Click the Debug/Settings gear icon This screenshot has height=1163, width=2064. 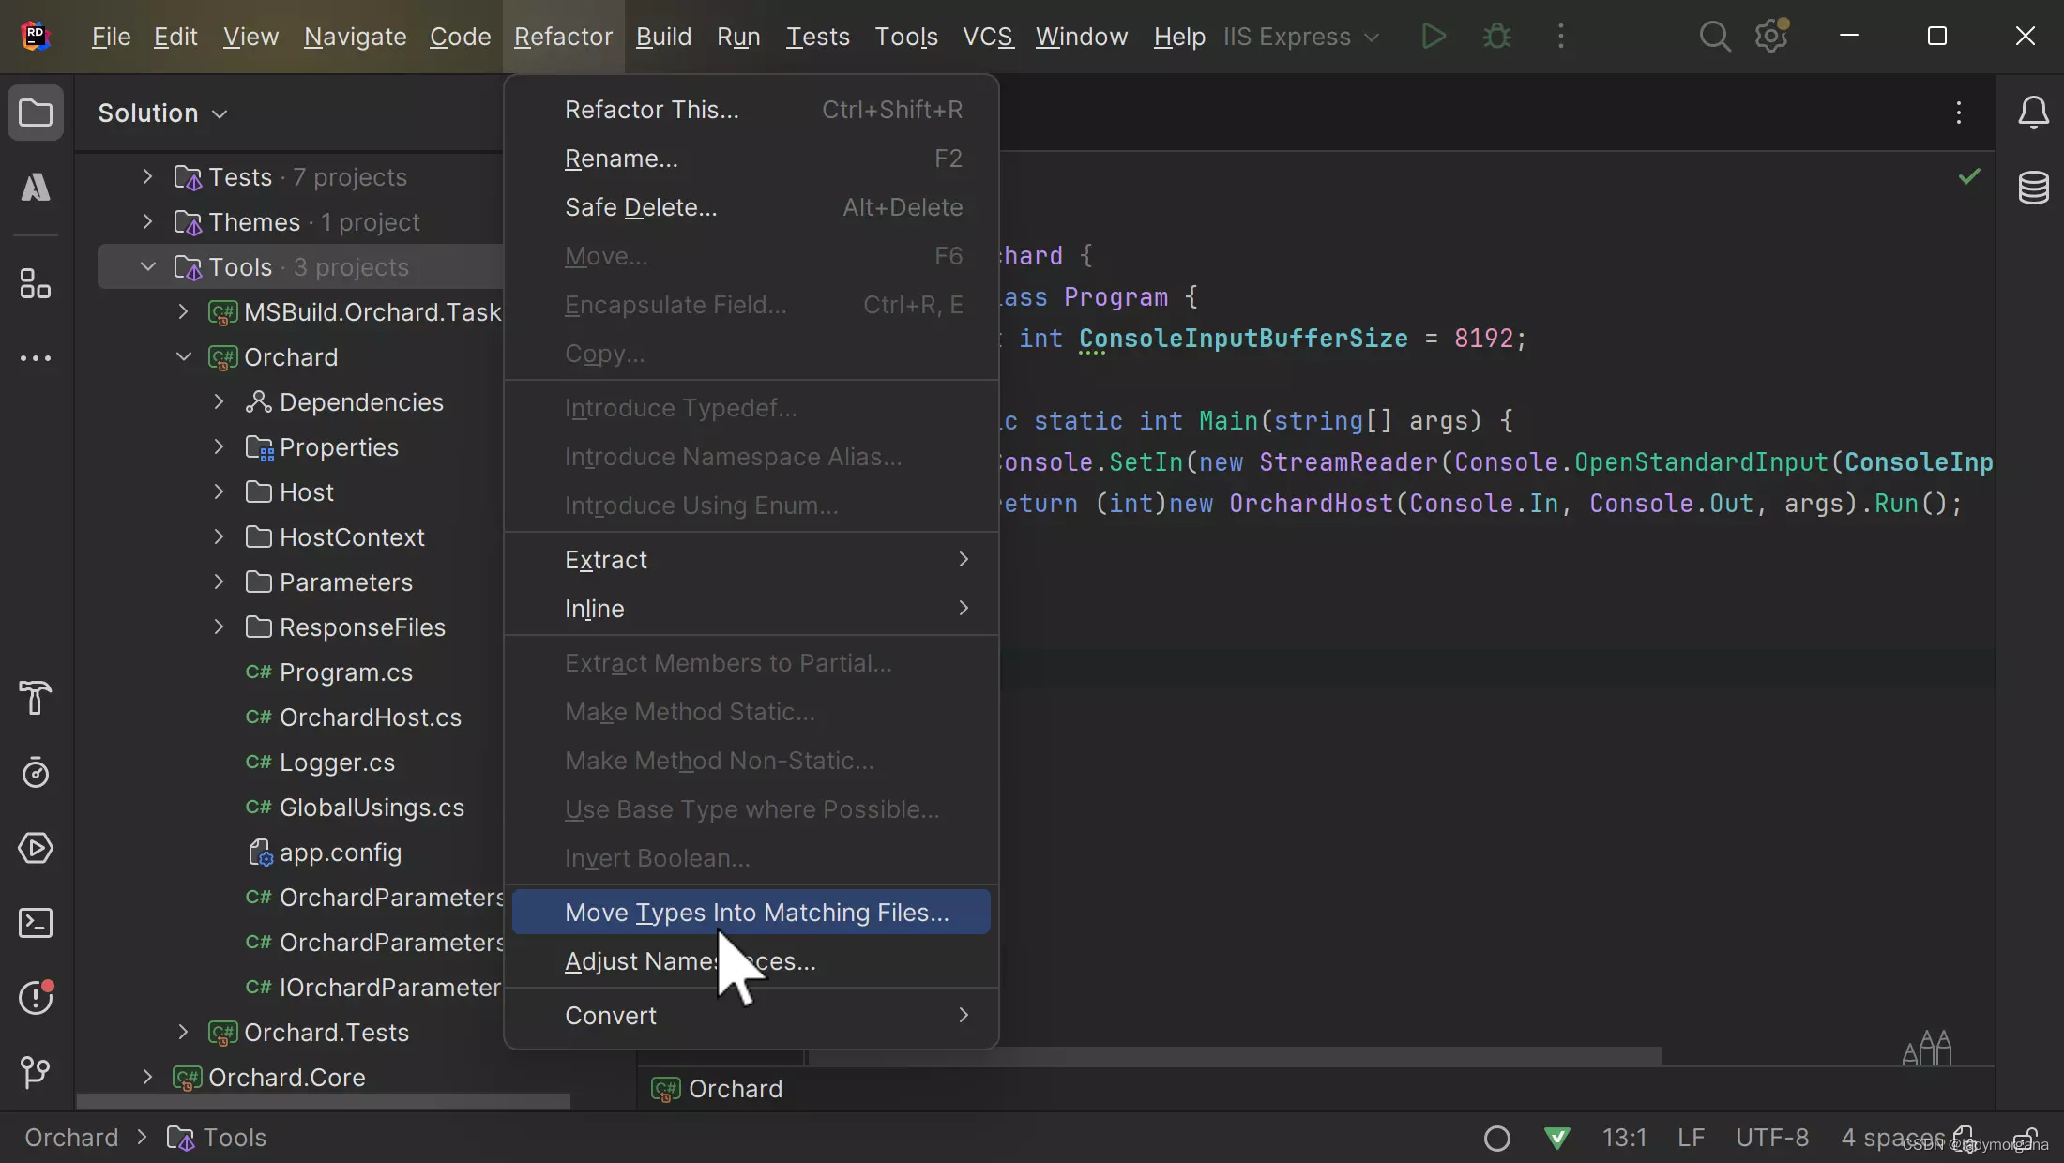pyautogui.click(x=1772, y=34)
